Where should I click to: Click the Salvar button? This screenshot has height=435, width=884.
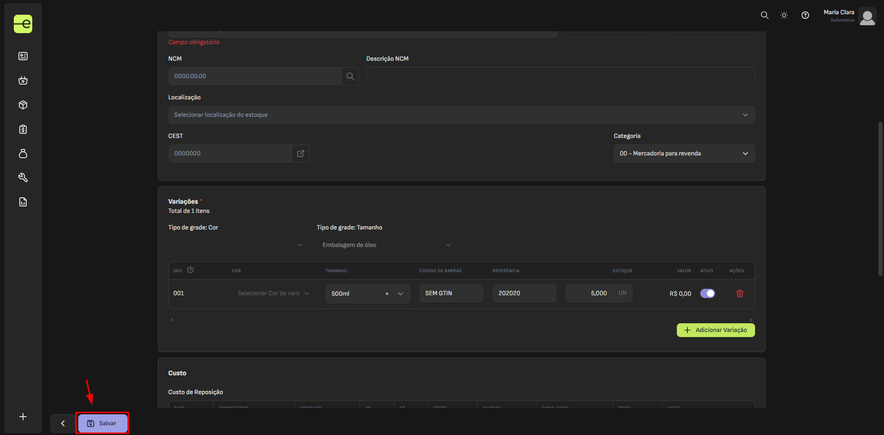point(102,423)
